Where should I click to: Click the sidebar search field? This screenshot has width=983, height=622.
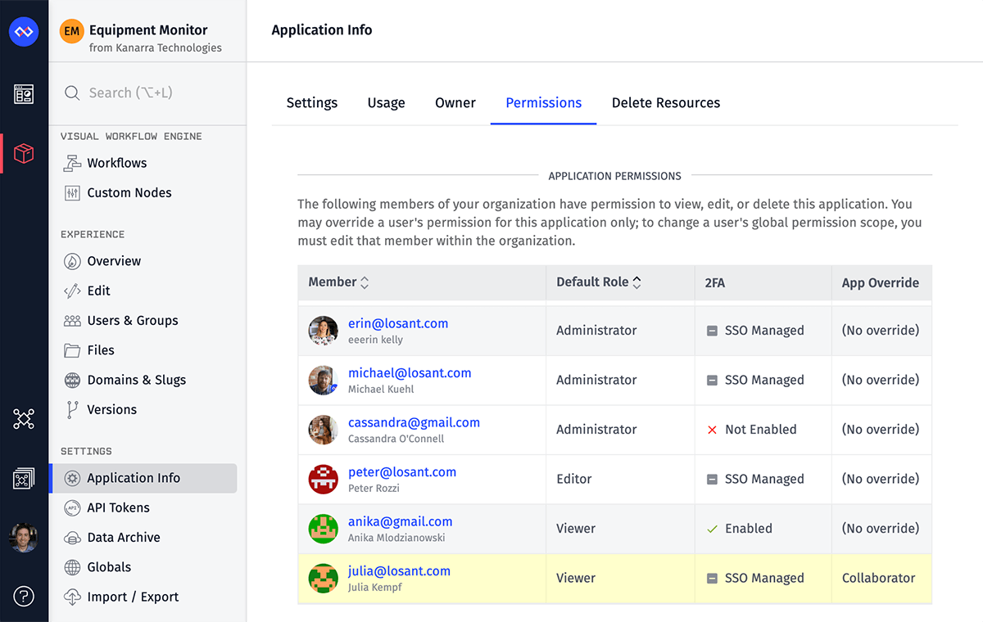click(x=147, y=93)
